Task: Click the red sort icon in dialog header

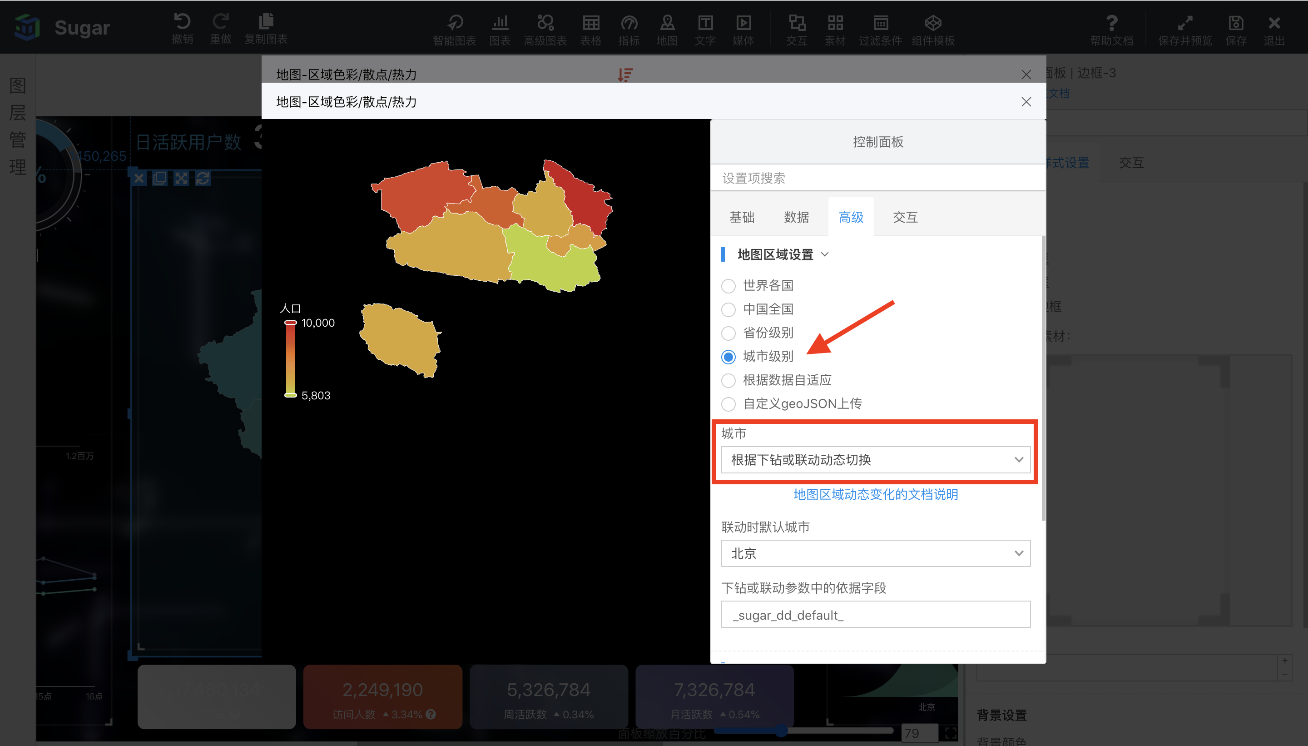Action: tap(625, 75)
